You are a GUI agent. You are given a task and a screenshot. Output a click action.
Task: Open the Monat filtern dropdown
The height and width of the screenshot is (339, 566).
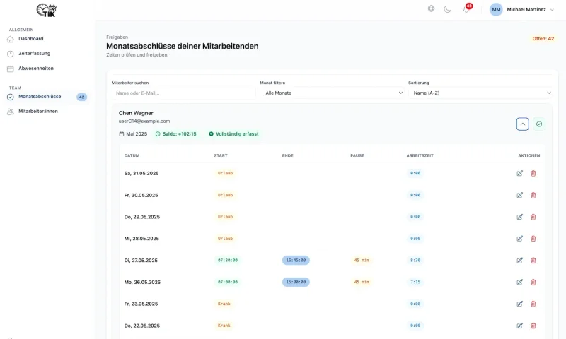332,93
